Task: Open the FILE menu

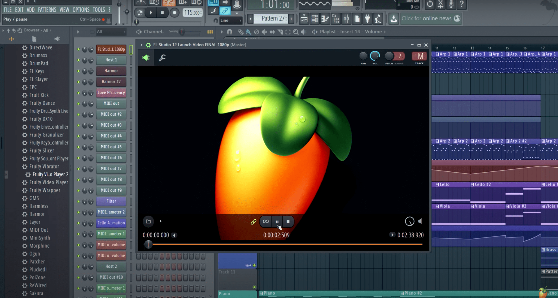Action: click(x=8, y=10)
